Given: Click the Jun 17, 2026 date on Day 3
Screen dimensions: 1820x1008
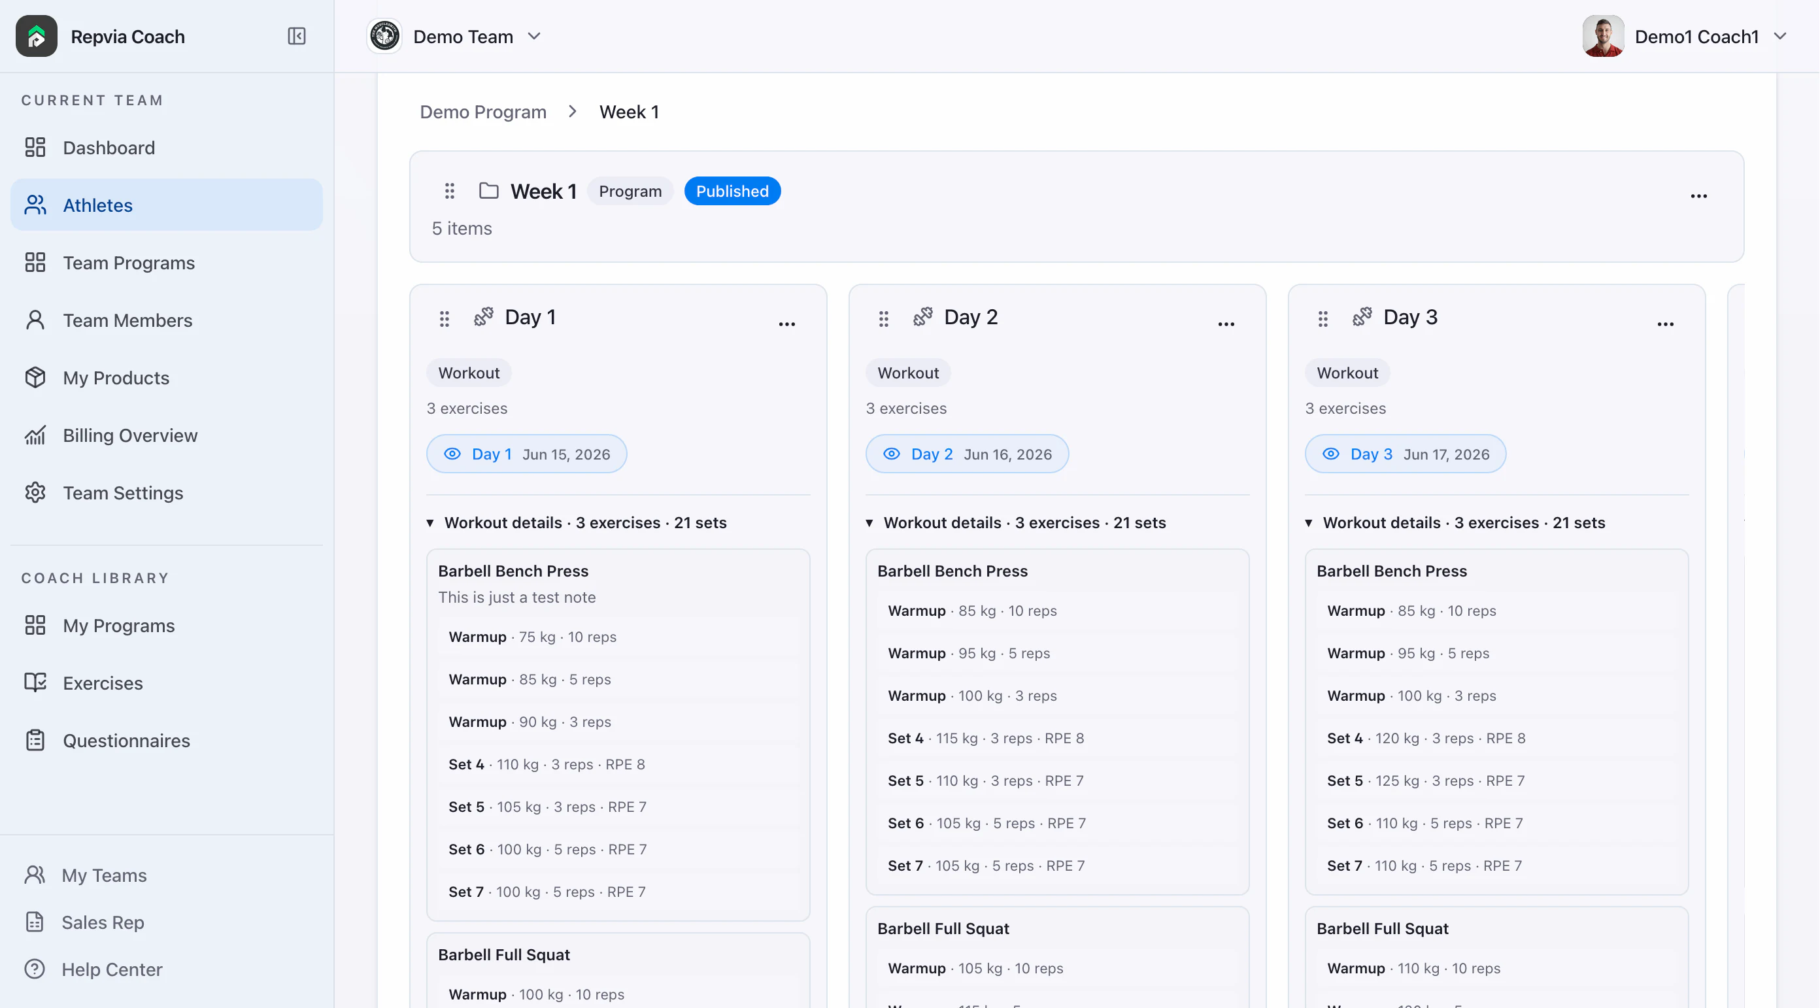Looking at the screenshot, I should (1446, 454).
